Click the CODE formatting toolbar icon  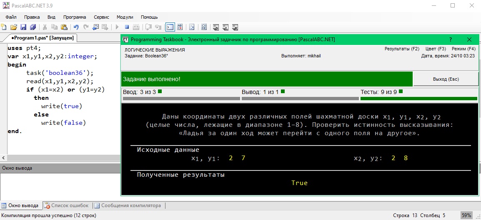coord(204,27)
